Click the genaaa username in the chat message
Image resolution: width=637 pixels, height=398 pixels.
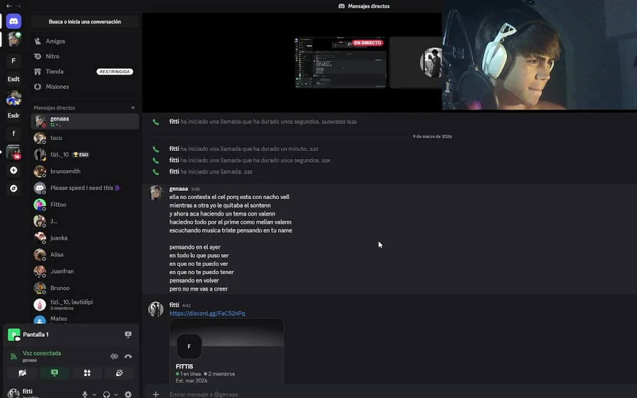pos(179,189)
